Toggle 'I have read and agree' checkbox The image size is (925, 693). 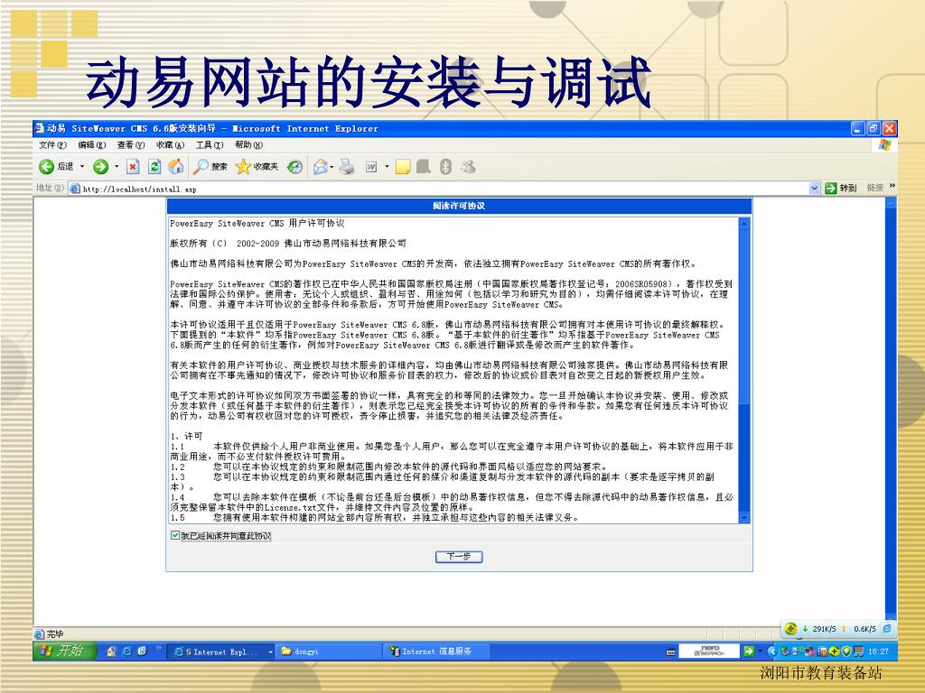pyautogui.click(x=175, y=535)
